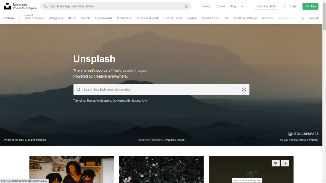
Task: Click Marek Piwnicki photographer link
Action: 37,140
